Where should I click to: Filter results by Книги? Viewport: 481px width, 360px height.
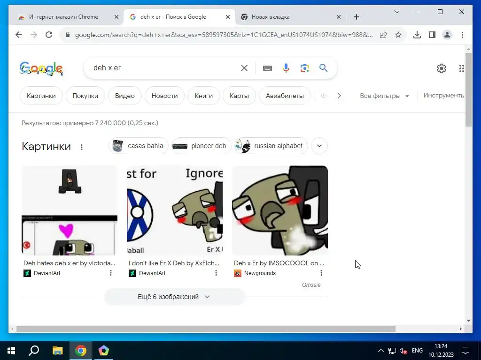(204, 96)
